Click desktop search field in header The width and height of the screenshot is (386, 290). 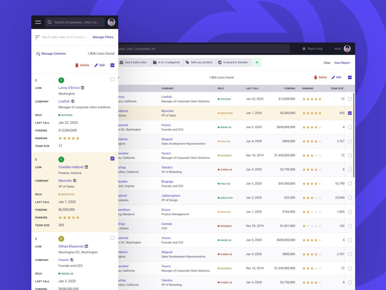[204, 49]
